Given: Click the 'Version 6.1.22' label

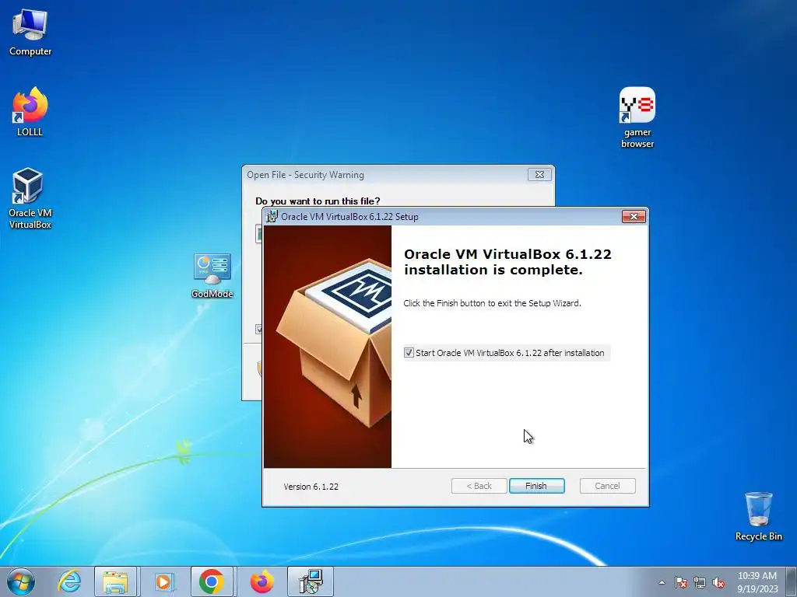Looking at the screenshot, I should point(311,487).
